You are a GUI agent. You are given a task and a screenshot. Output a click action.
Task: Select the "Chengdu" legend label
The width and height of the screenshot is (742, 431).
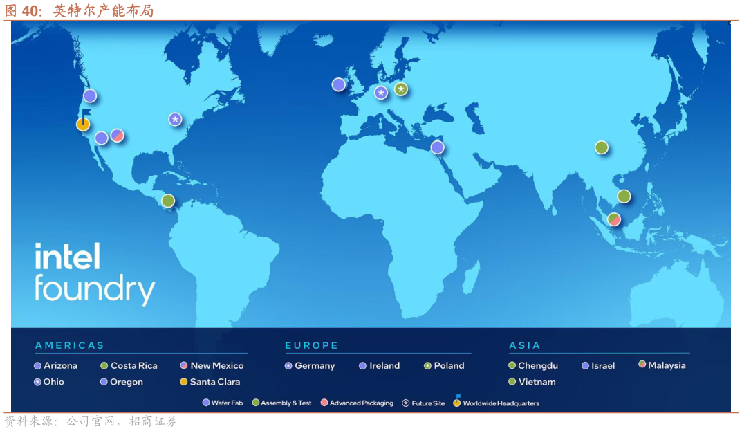coord(538,366)
